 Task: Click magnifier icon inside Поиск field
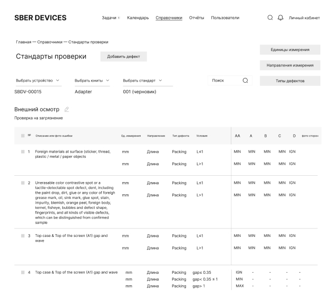(245, 81)
